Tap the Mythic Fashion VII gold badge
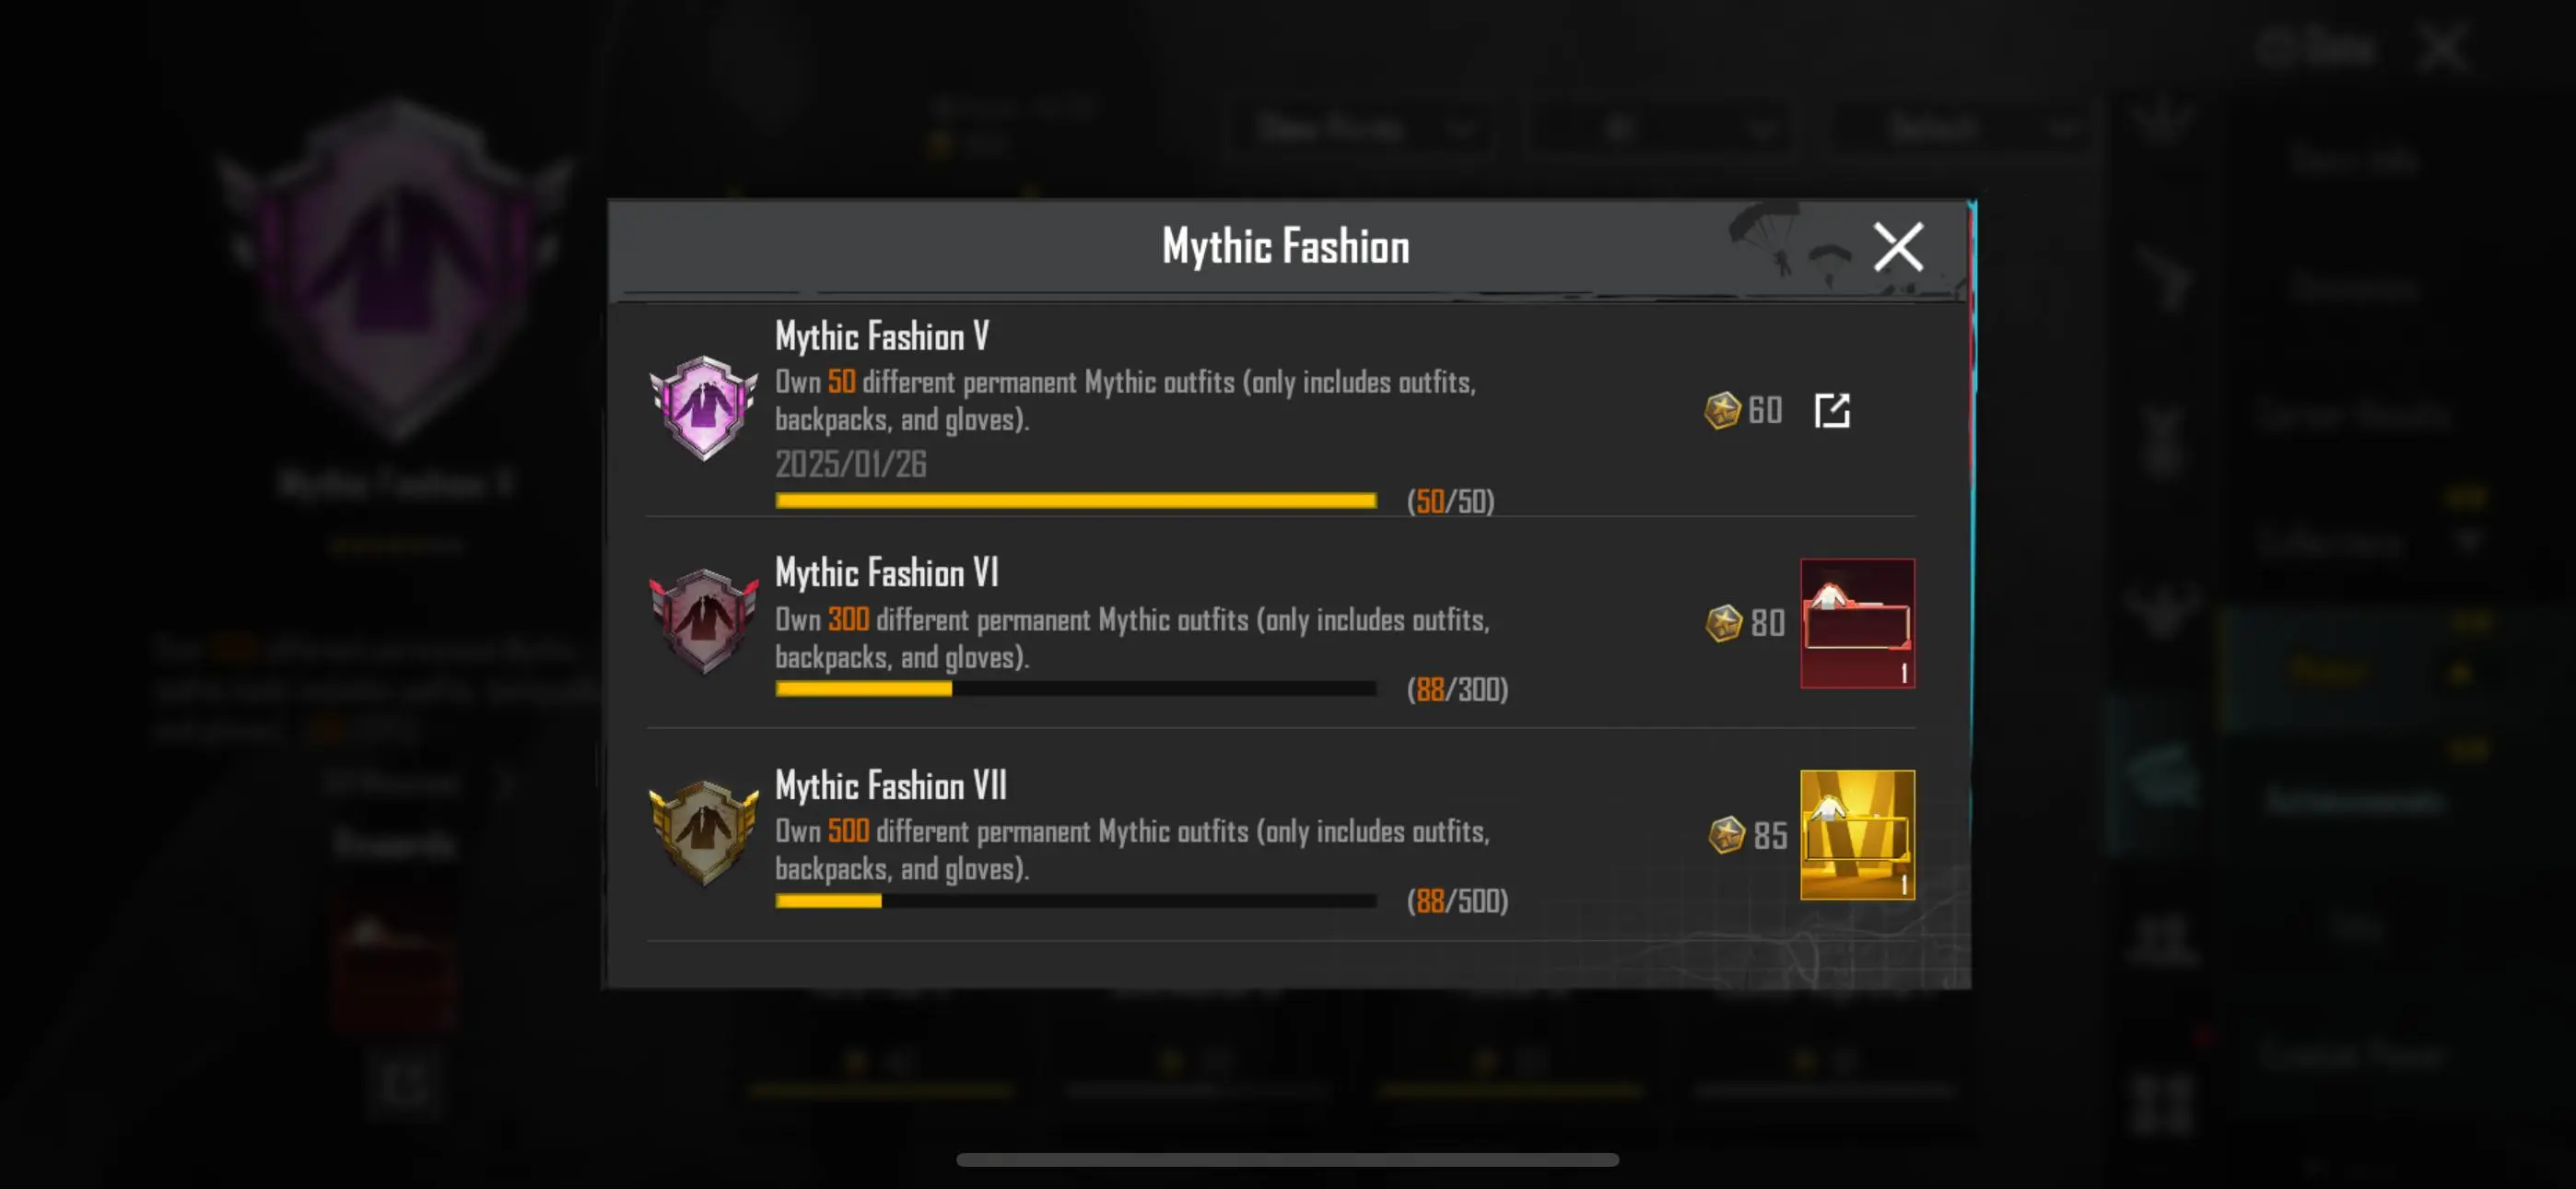 click(703, 832)
